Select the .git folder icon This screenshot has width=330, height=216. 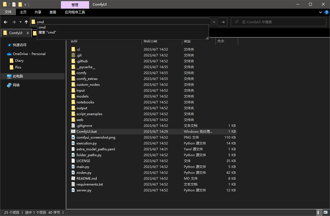(x=73, y=55)
